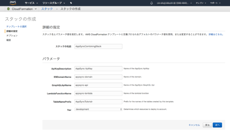Open the サービス services menu
The image size is (230, 131).
[31, 3]
